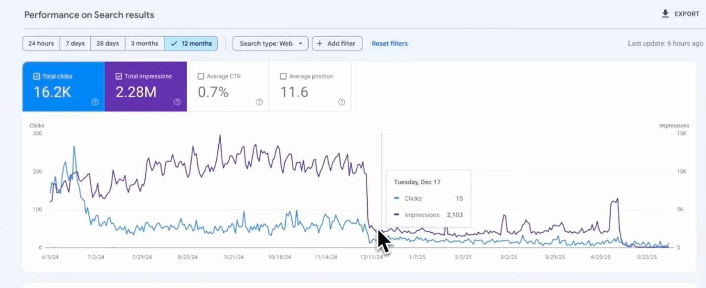
Task: Select the 24 hours date range
Action: point(41,44)
